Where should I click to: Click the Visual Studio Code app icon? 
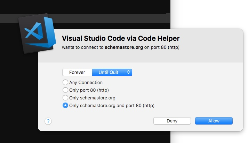tap(37, 33)
